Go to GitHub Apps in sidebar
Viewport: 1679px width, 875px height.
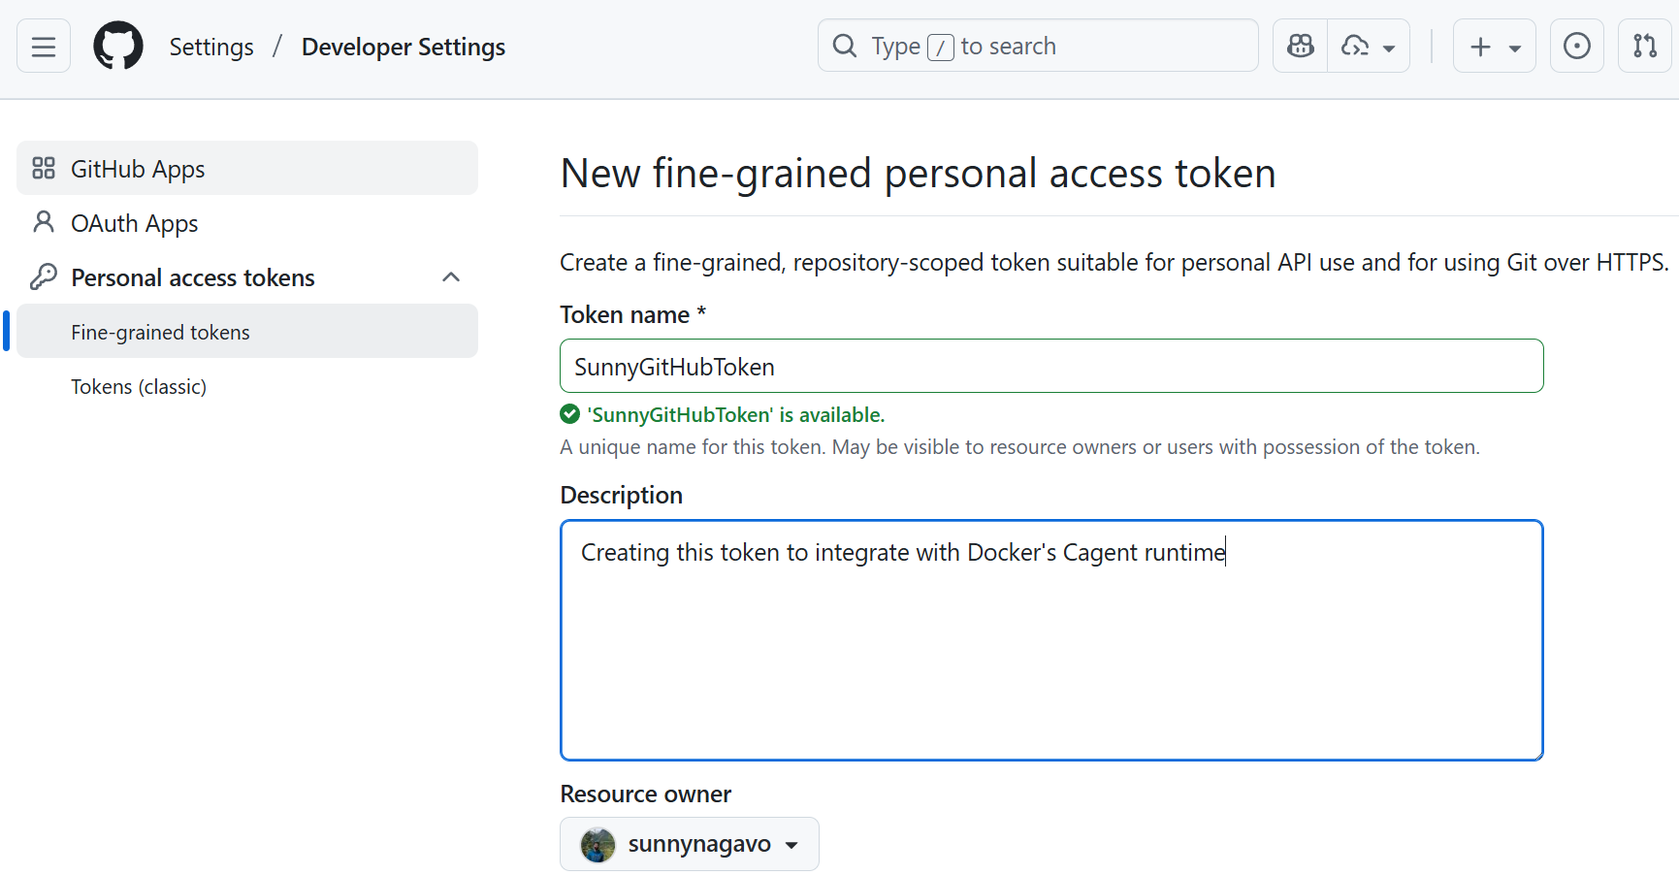pyautogui.click(x=138, y=169)
